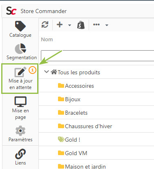Select the Gold ! tagged collection
Screen dimensions: 154x169
click(69, 140)
